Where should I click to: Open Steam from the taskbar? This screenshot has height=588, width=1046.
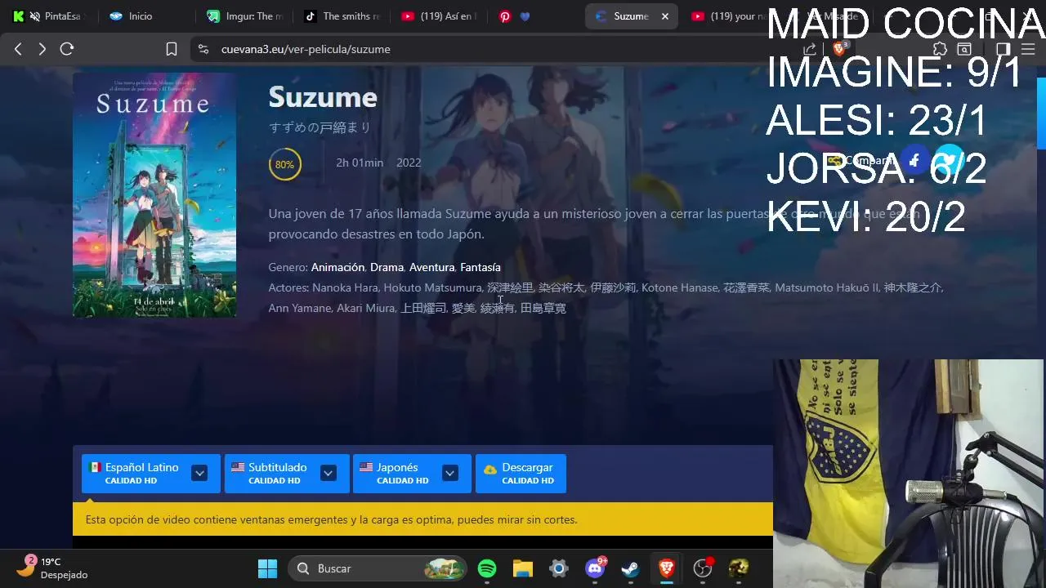(x=631, y=568)
